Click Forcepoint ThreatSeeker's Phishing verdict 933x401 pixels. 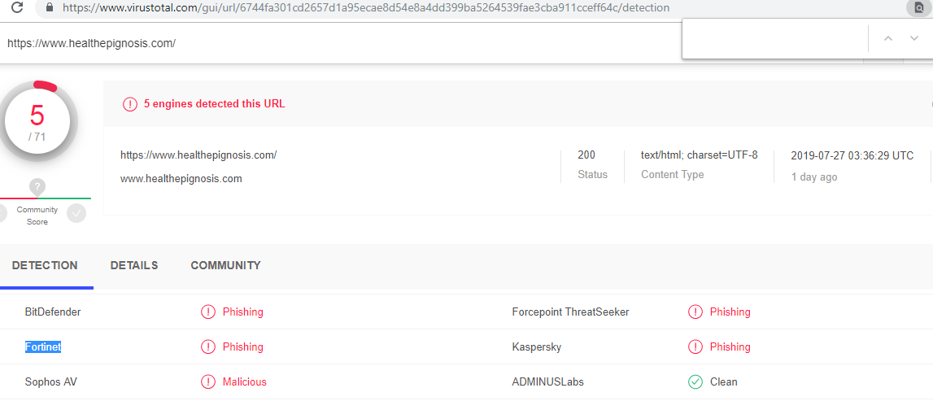click(730, 312)
